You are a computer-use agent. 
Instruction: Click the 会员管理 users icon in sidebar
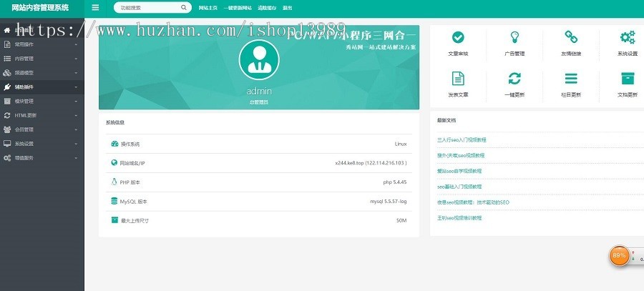(x=7, y=129)
